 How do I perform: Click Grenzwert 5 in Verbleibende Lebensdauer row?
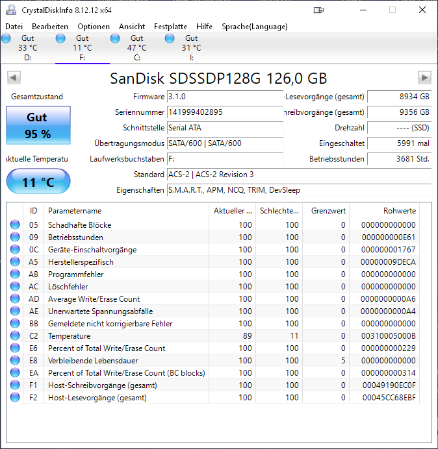343,360
